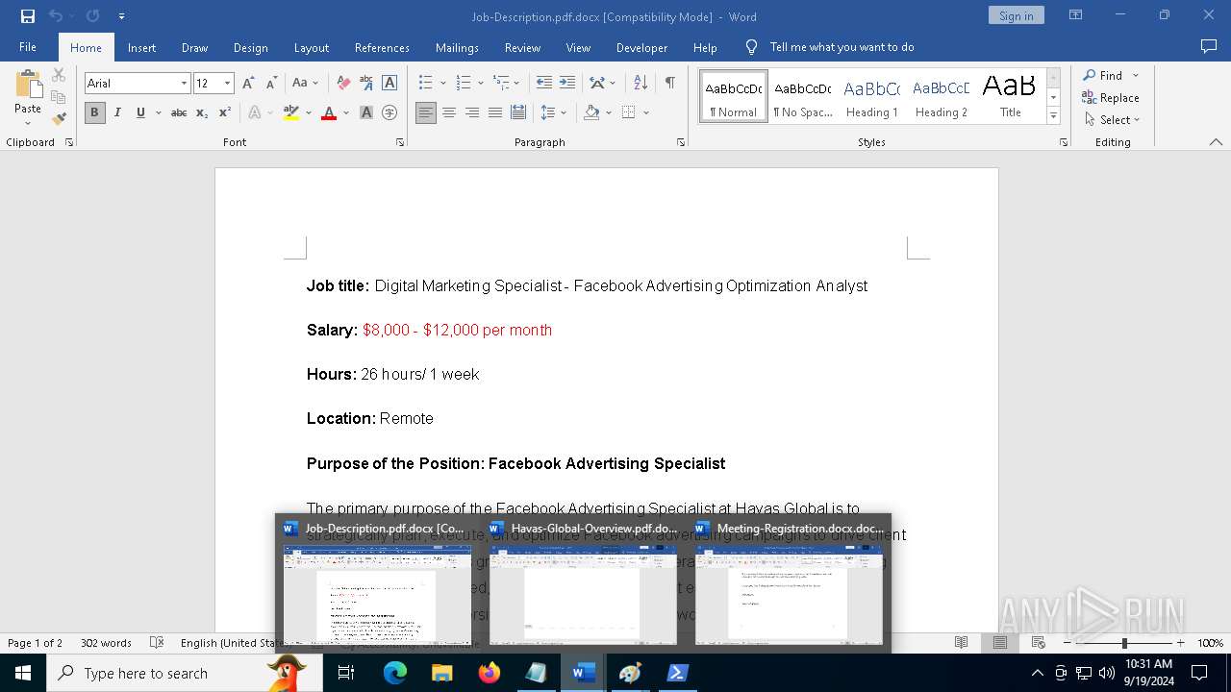Click Replace in the Editing group
The image size is (1231, 692).
point(1111,97)
